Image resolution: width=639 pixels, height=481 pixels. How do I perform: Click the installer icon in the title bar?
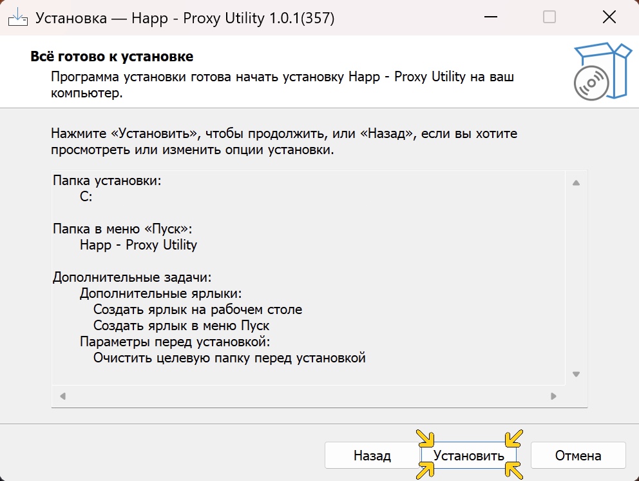coord(17,18)
